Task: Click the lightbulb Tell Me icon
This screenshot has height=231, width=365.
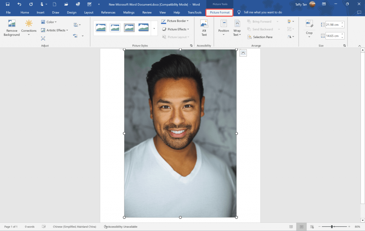Action: pos(239,12)
